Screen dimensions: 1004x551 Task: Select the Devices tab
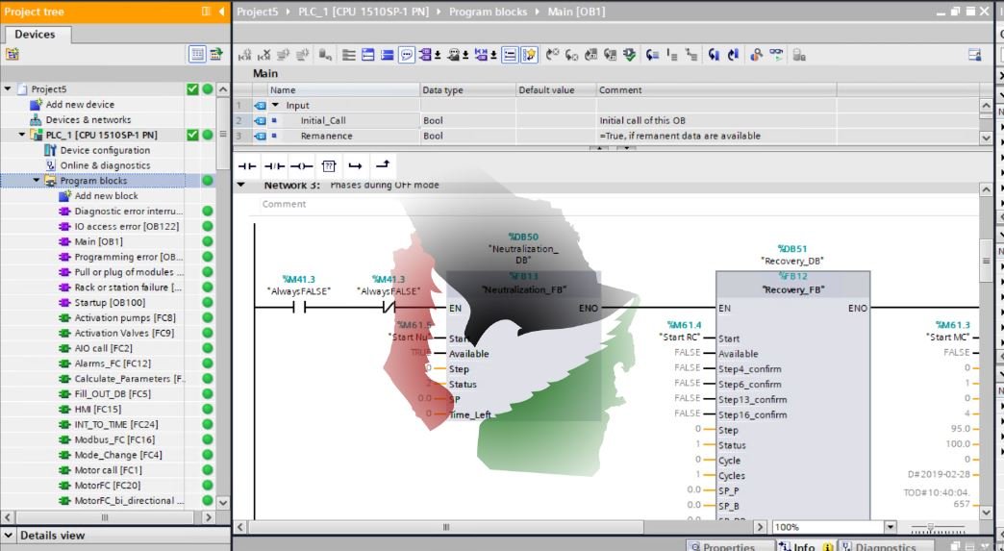click(x=35, y=34)
